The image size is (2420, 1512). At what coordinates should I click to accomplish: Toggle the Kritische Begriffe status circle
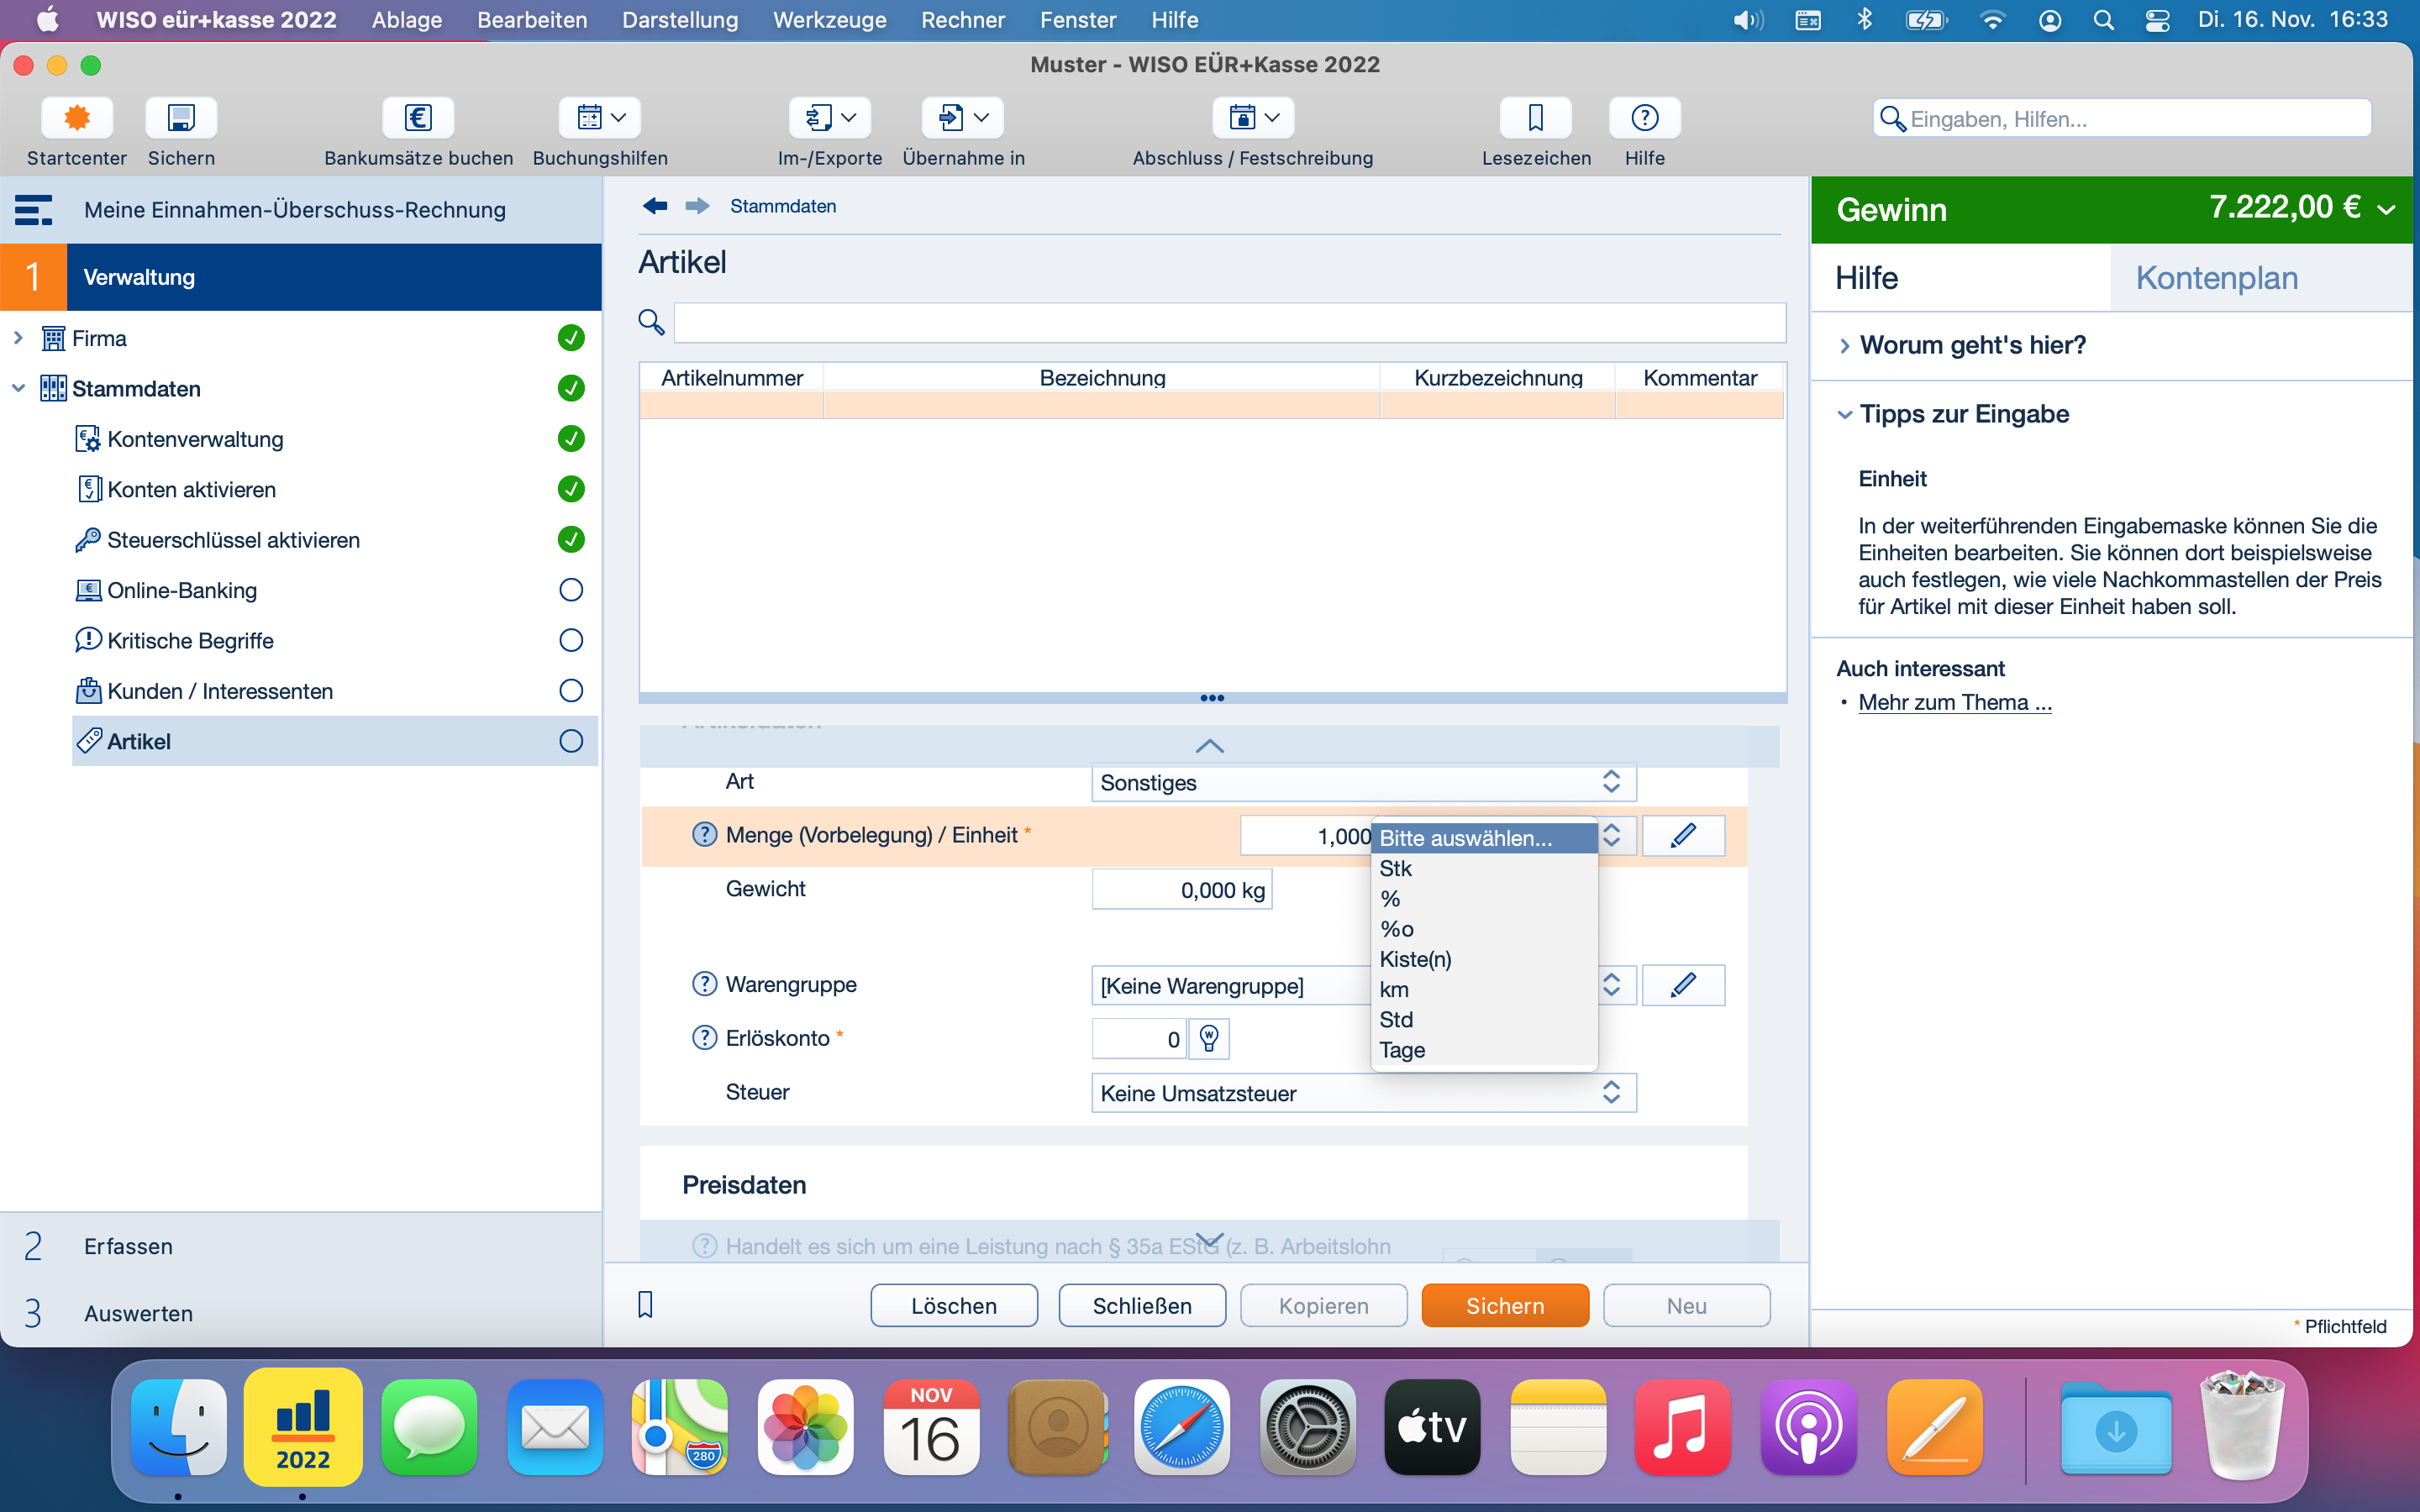click(x=571, y=641)
